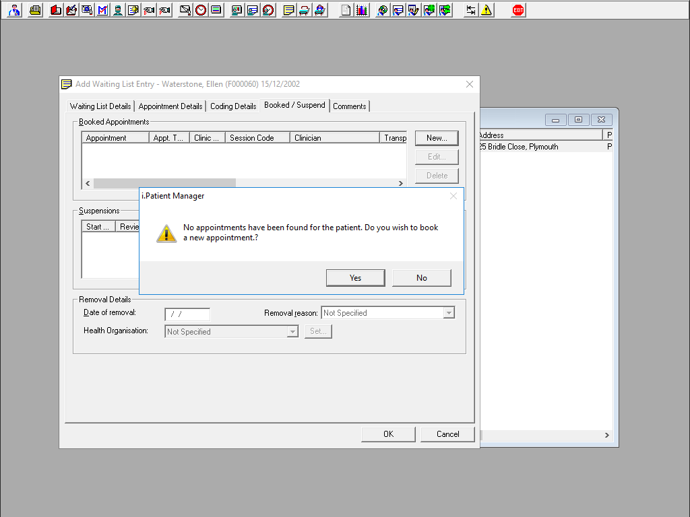Screen dimensions: 690x517
Task: Click the Appointment column header
Action: coord(115,137)
